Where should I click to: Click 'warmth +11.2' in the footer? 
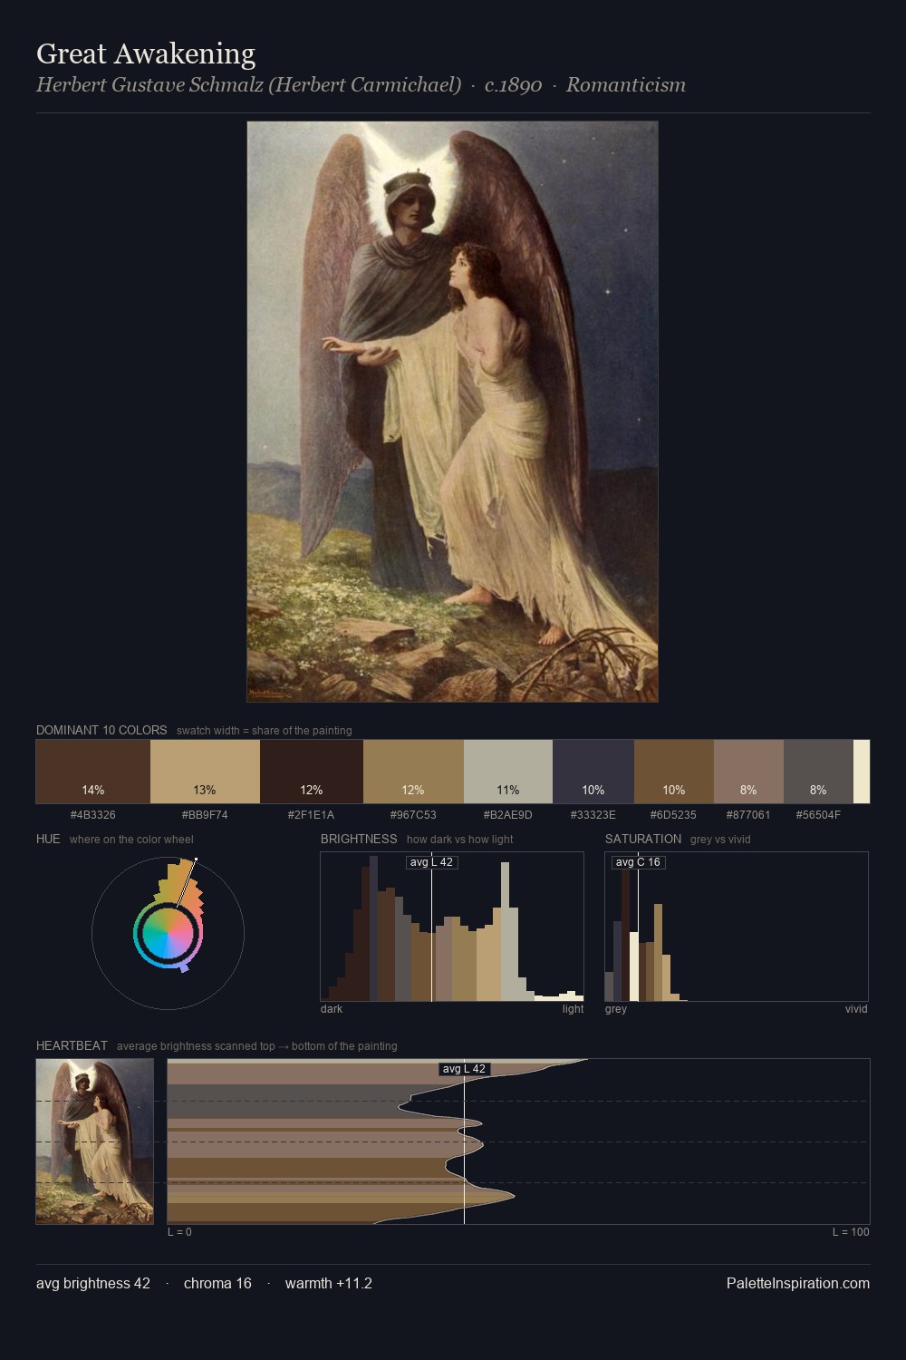click(x=329, y=1283)
